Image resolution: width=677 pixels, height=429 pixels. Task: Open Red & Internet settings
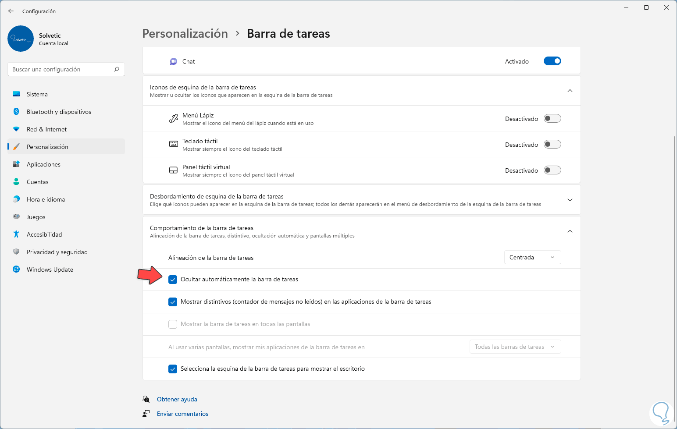(x=46, y=129)
